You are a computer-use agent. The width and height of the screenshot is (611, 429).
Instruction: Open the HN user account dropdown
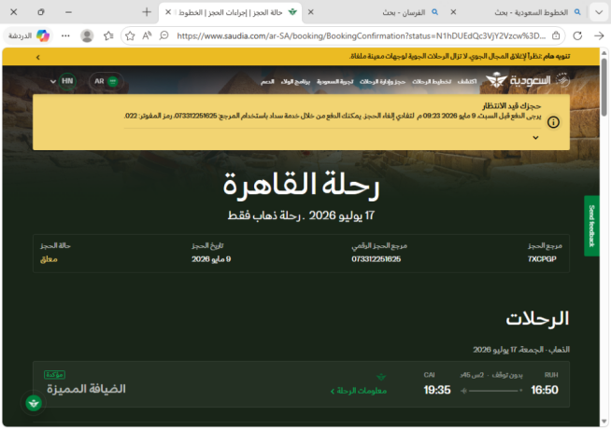64,81
